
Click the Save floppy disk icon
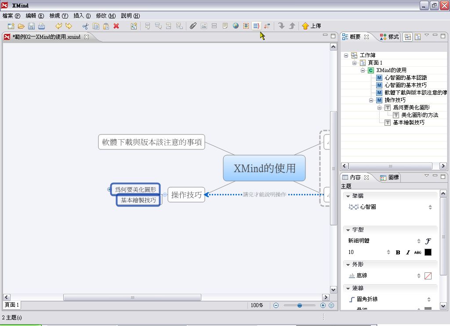31,26
